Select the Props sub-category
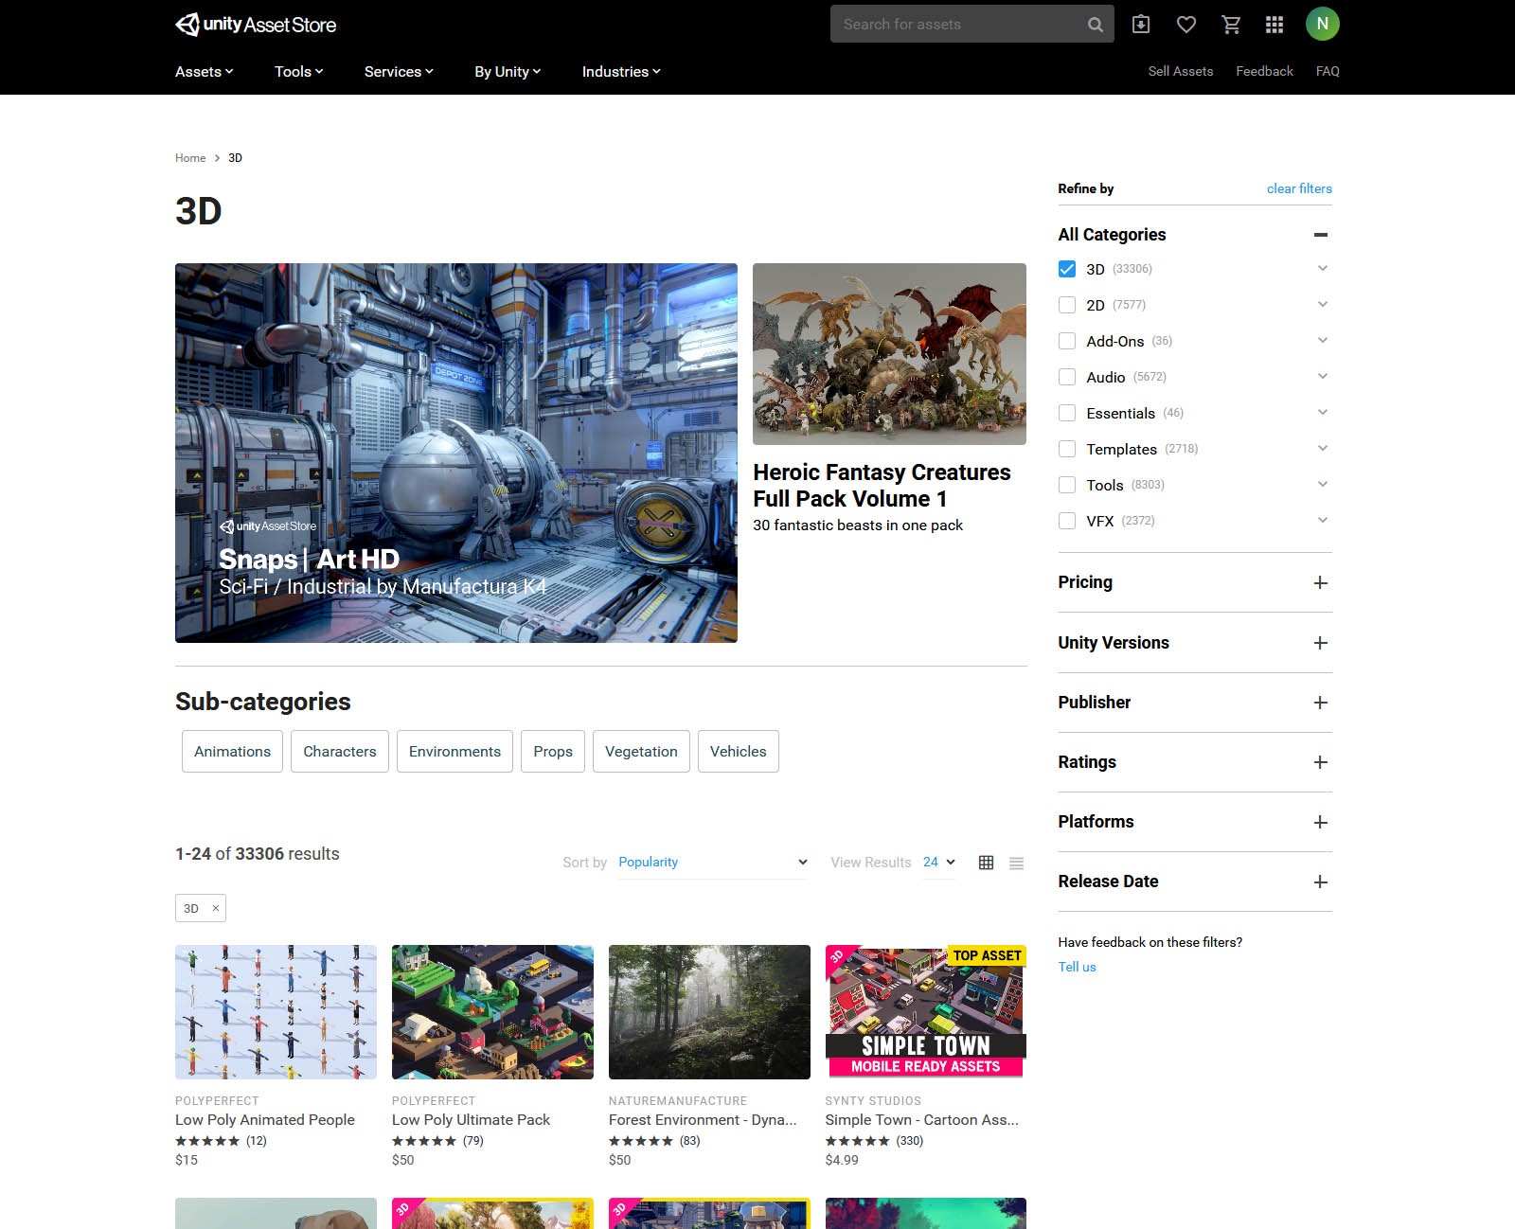Image resolution: width=1515 pixels, height=1229 pixels. point(553,752)
